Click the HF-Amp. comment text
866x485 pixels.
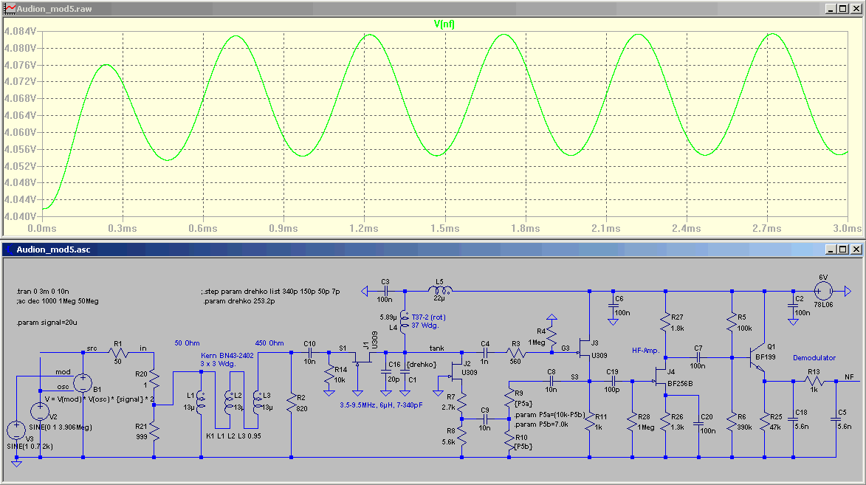pos(646,350)
